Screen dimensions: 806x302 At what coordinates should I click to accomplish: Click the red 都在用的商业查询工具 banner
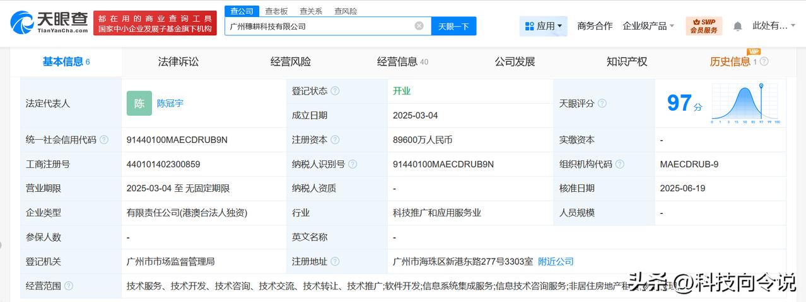point(155,23)
